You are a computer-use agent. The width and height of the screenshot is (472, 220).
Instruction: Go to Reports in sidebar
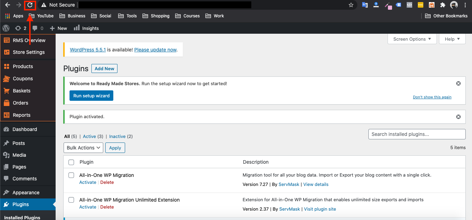click(x=28, y=115)
